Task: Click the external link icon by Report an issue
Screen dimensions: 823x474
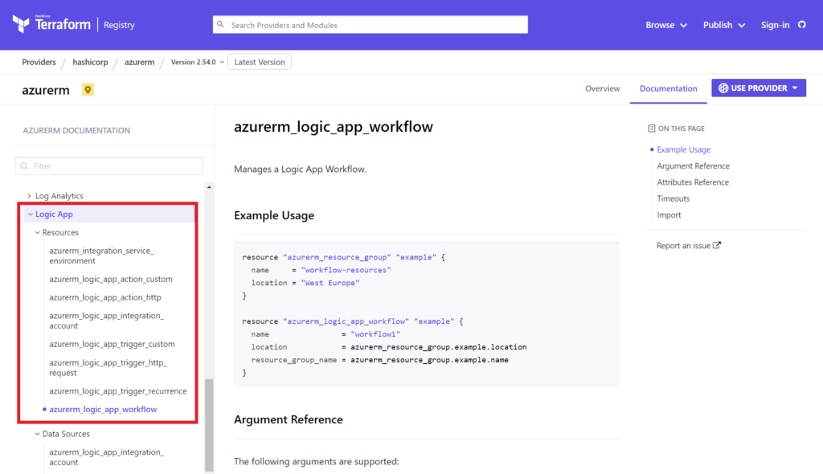Action: pos(717,245)
